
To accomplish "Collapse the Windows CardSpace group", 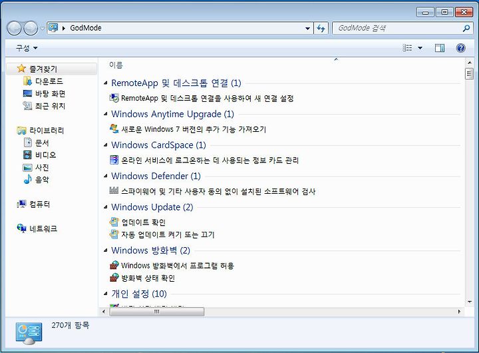I will (x=106, y=145).
